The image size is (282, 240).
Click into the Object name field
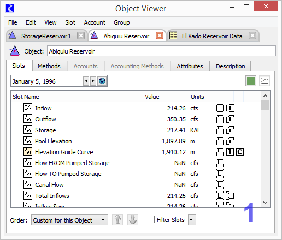pos(161,51)
